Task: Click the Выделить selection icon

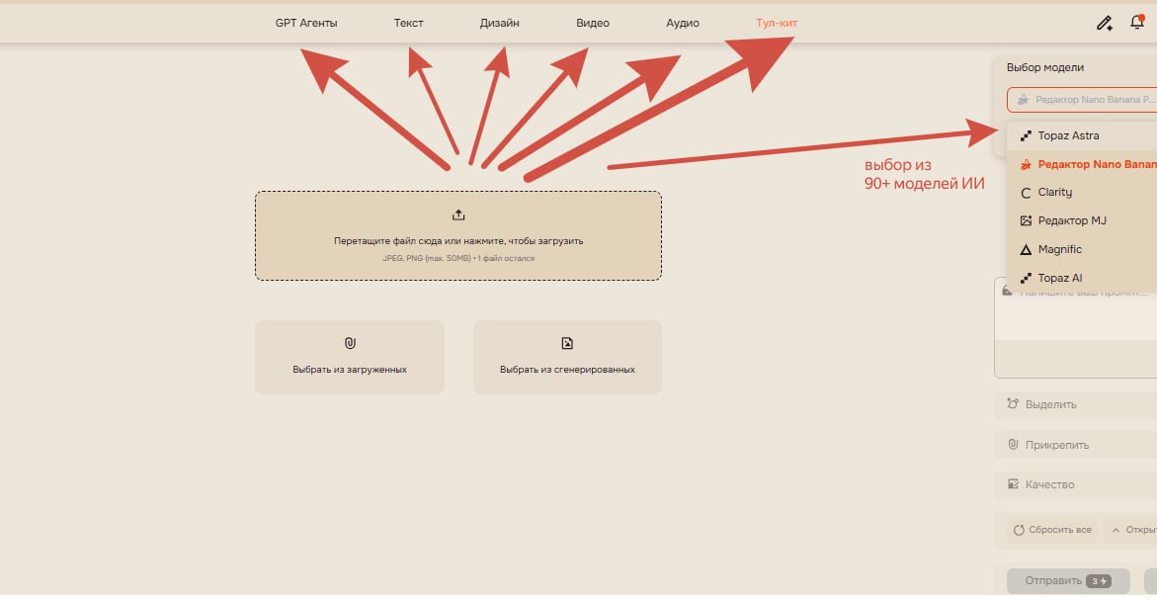Action: click(1013, 403)
